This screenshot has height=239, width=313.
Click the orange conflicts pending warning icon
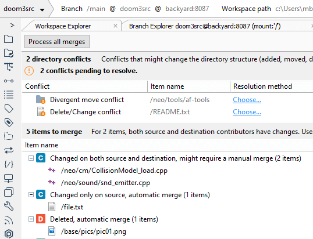pyautogui.click(x=29, y=71)
